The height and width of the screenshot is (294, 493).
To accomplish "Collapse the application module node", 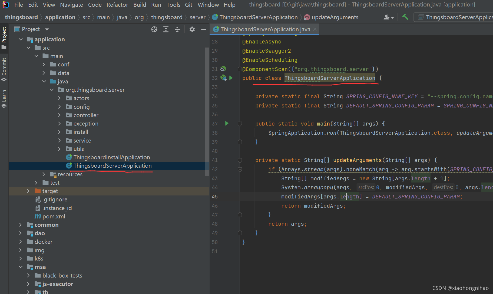I will tap(21, 39).
